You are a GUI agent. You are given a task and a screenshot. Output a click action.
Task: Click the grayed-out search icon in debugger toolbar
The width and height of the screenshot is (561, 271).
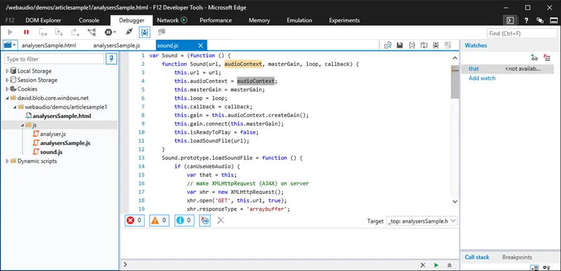click(161, 32)
